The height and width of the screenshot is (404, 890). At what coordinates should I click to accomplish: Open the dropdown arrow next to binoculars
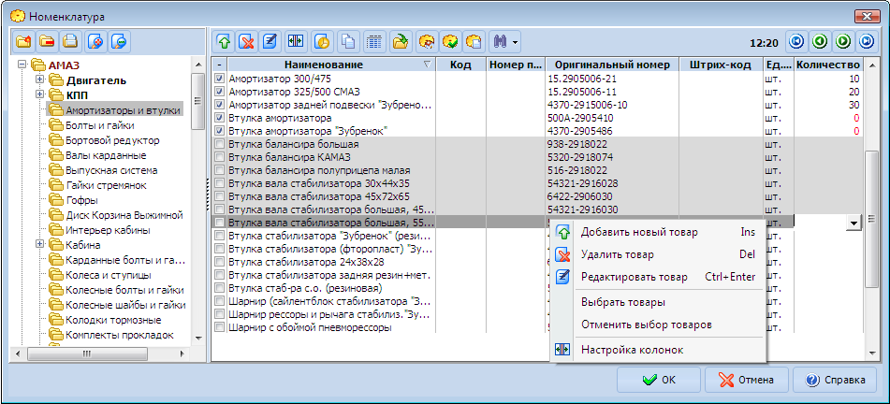click(x=515, y=42)
